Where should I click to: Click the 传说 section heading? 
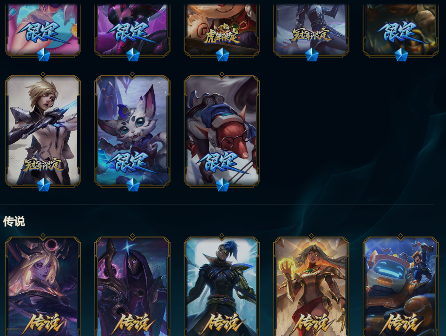[x=14, y=221]
